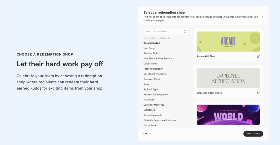Click the search magnifier icon
The height and width of the screenshot is (145, 280).
pyautogui.click(x=185, y=32)
